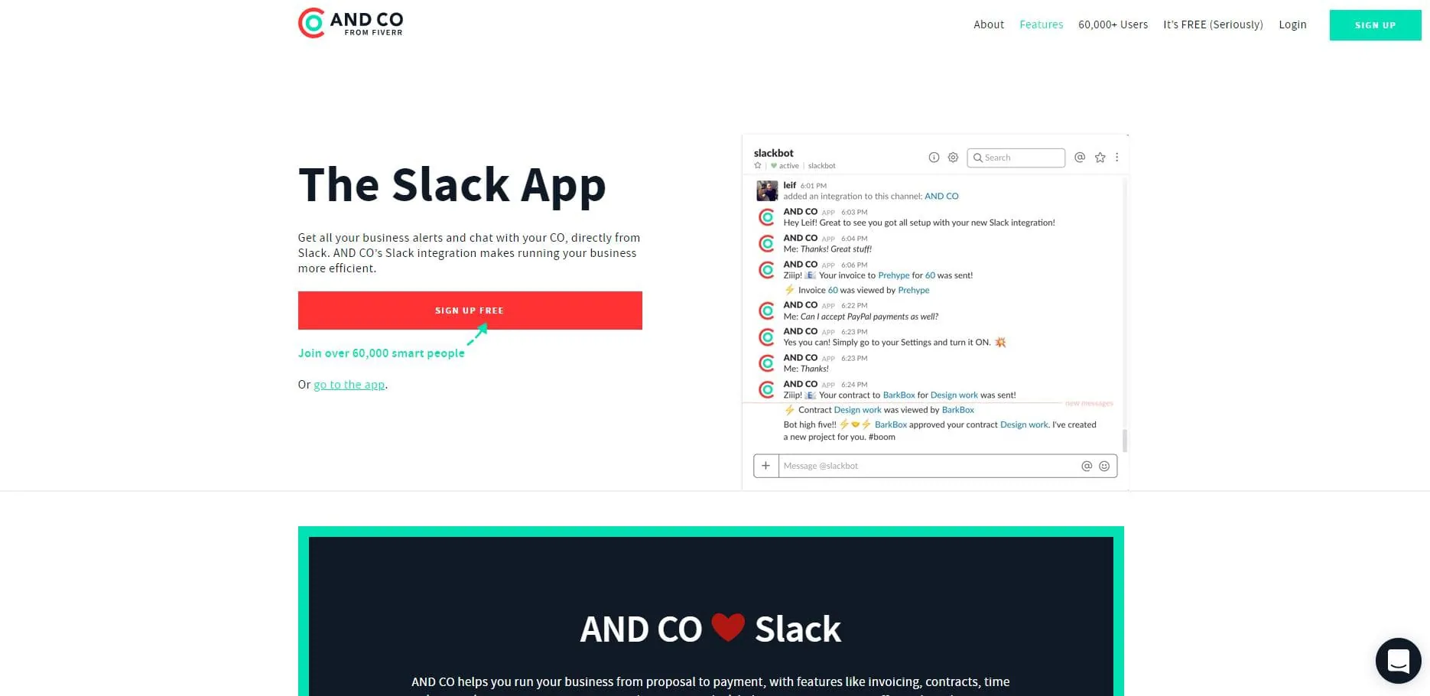This screenshot has height=696, width=1430.
Task: Open the 60,000+ Users nav item
Action: (x=1113, y=24)
